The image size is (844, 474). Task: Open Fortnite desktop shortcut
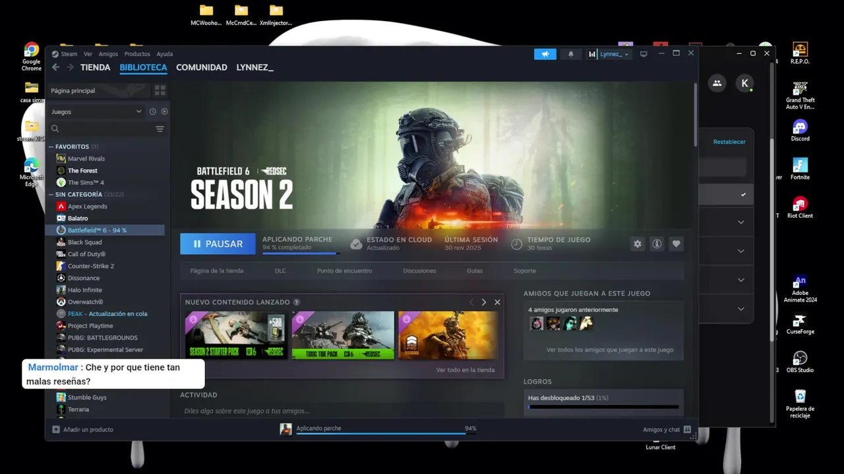(x=800, y=169)
